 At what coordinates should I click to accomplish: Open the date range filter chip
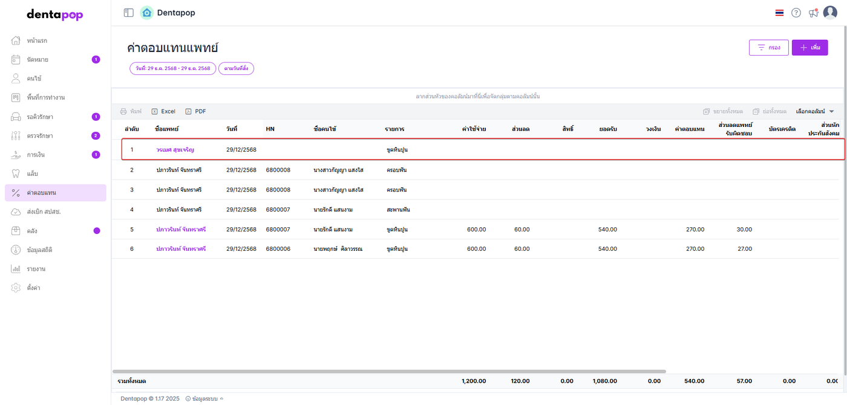[x=172, y=68]
